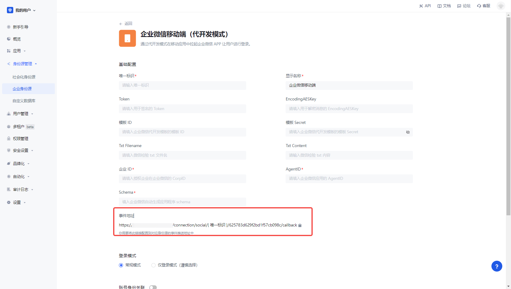Click the orange WeCom mobile app icon

[x=127, y=38]
